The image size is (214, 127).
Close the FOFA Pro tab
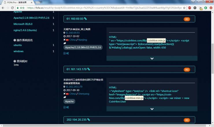(x=32, y=2)
